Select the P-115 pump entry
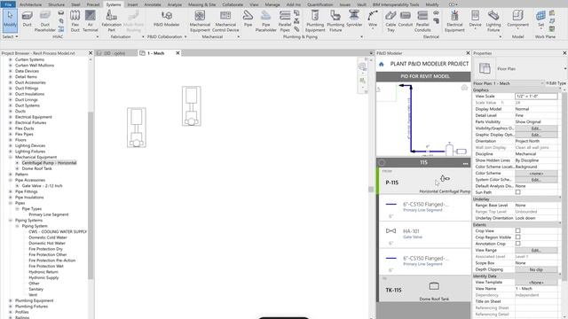 [x=424, y=181]
